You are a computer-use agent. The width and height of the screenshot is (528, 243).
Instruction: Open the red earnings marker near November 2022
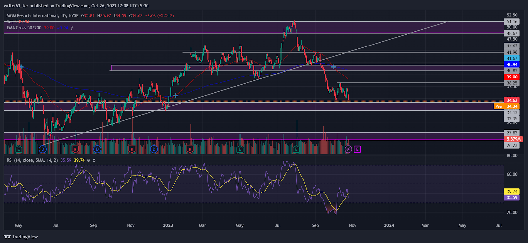tap(132, 149)
